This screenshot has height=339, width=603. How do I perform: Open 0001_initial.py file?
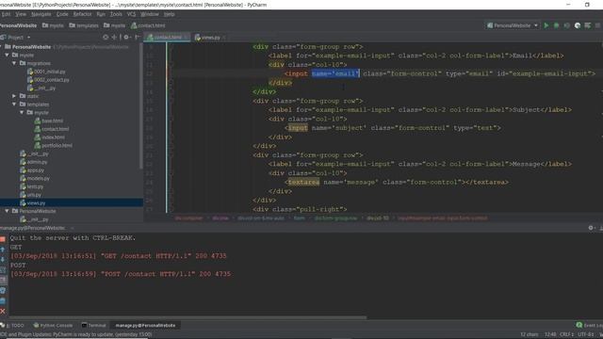tap(46, 72)
